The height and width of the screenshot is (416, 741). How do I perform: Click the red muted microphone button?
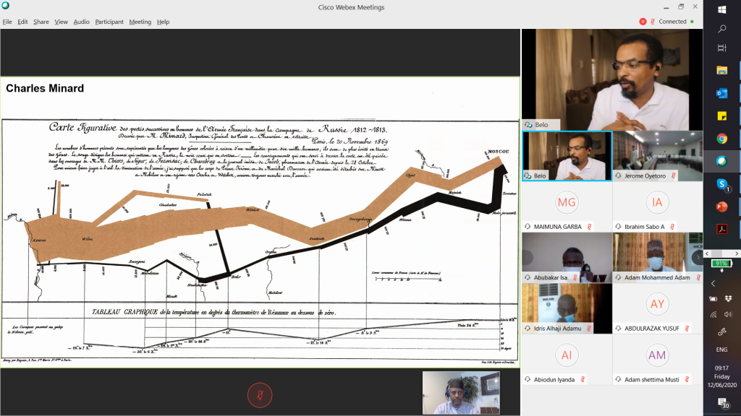click(x=260, y=395)
